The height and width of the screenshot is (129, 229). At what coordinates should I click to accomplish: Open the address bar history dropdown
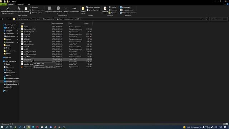203,19
